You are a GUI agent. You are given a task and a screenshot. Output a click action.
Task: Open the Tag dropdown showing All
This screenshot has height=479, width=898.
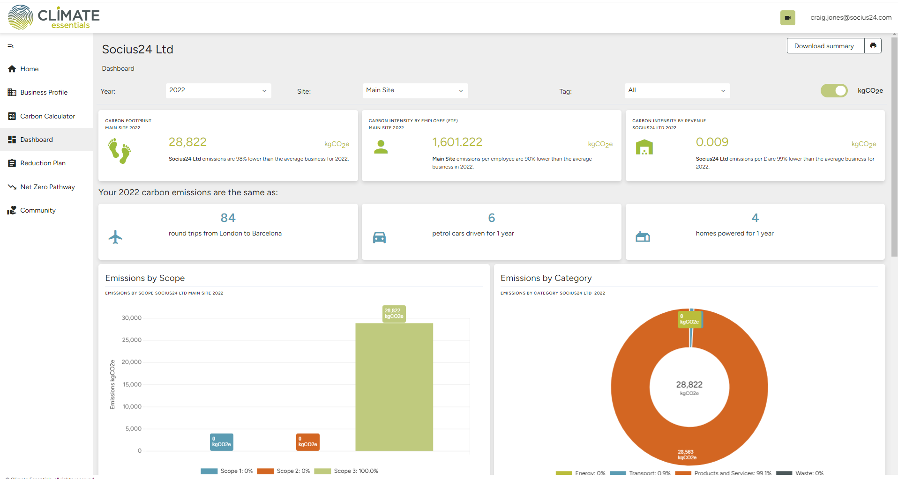pyautogui.click(x=677, y=91)
